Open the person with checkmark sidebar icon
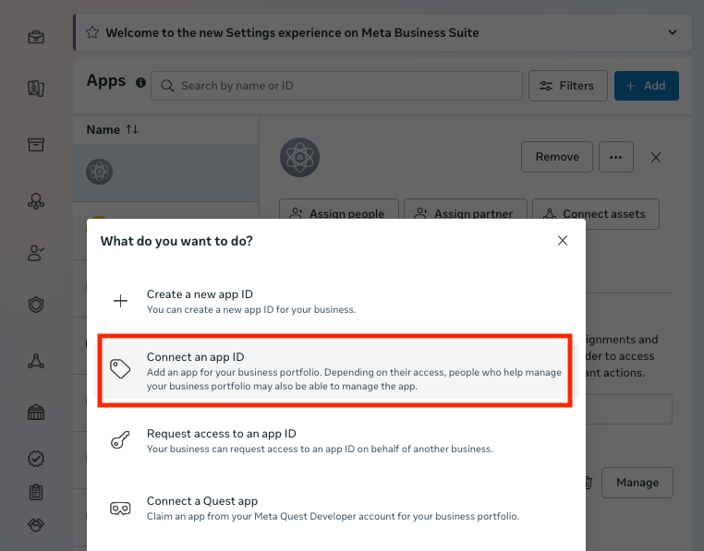The width and height of the screenshot is (704, 551). pyautogui.click(x=36, y=253)
